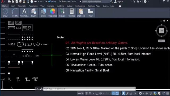Expand the workspace switching arrow

click(x=143, y=93)
